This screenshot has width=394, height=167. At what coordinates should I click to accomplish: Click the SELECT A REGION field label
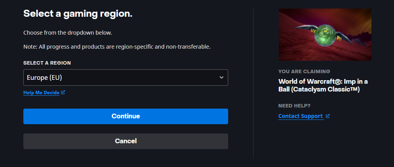coord(47,63)
